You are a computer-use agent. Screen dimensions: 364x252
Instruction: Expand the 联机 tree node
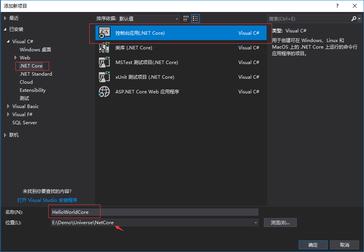(x=5, y=135)
